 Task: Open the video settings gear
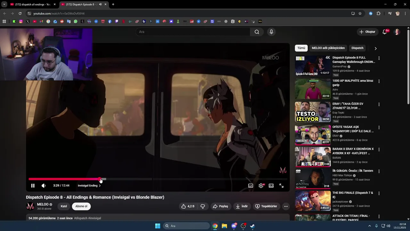point(261,186)
